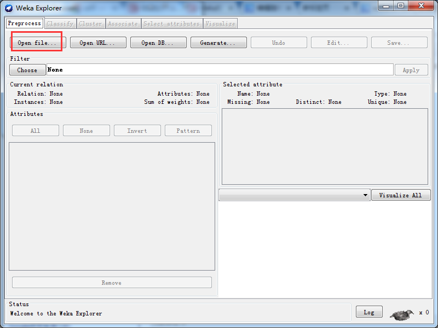Switch to the Visualize tab
Image resolution: width=438 pixels, height=328 pixels.
click(221, 24)
